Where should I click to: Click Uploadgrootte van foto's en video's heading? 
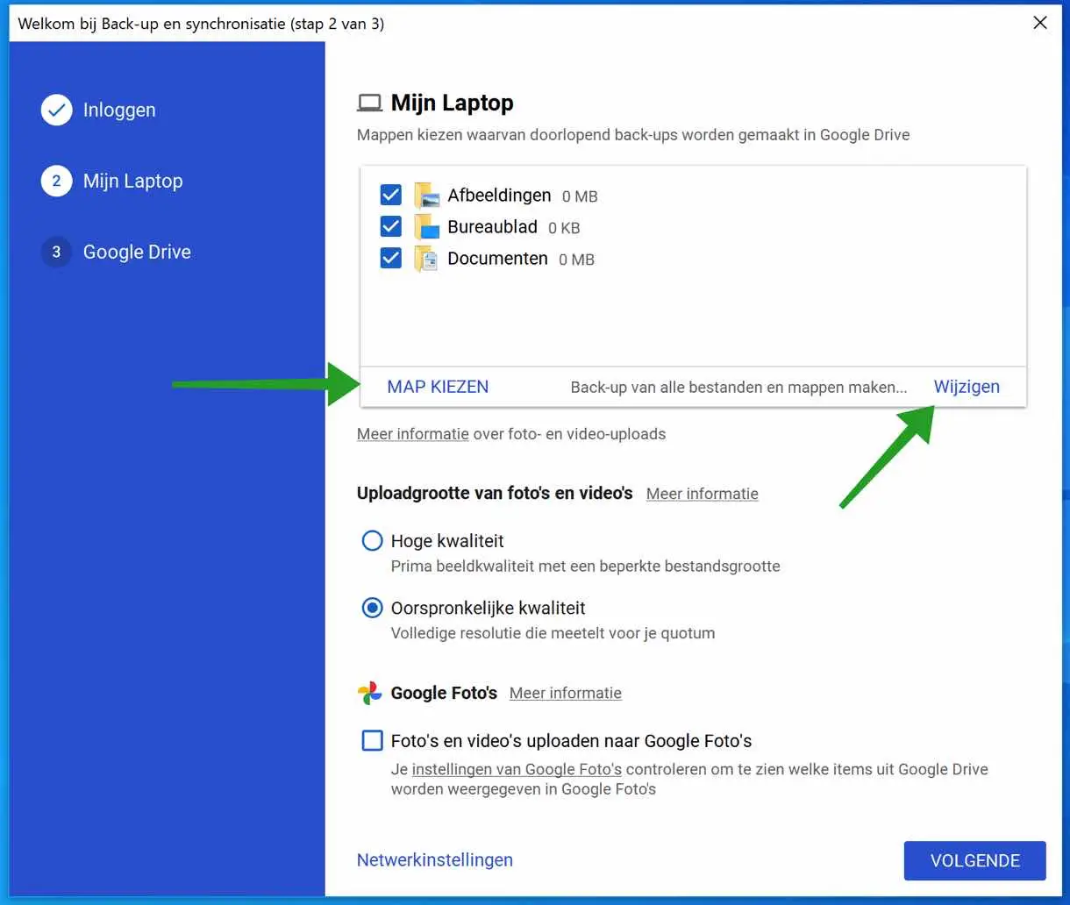(495, 493)
